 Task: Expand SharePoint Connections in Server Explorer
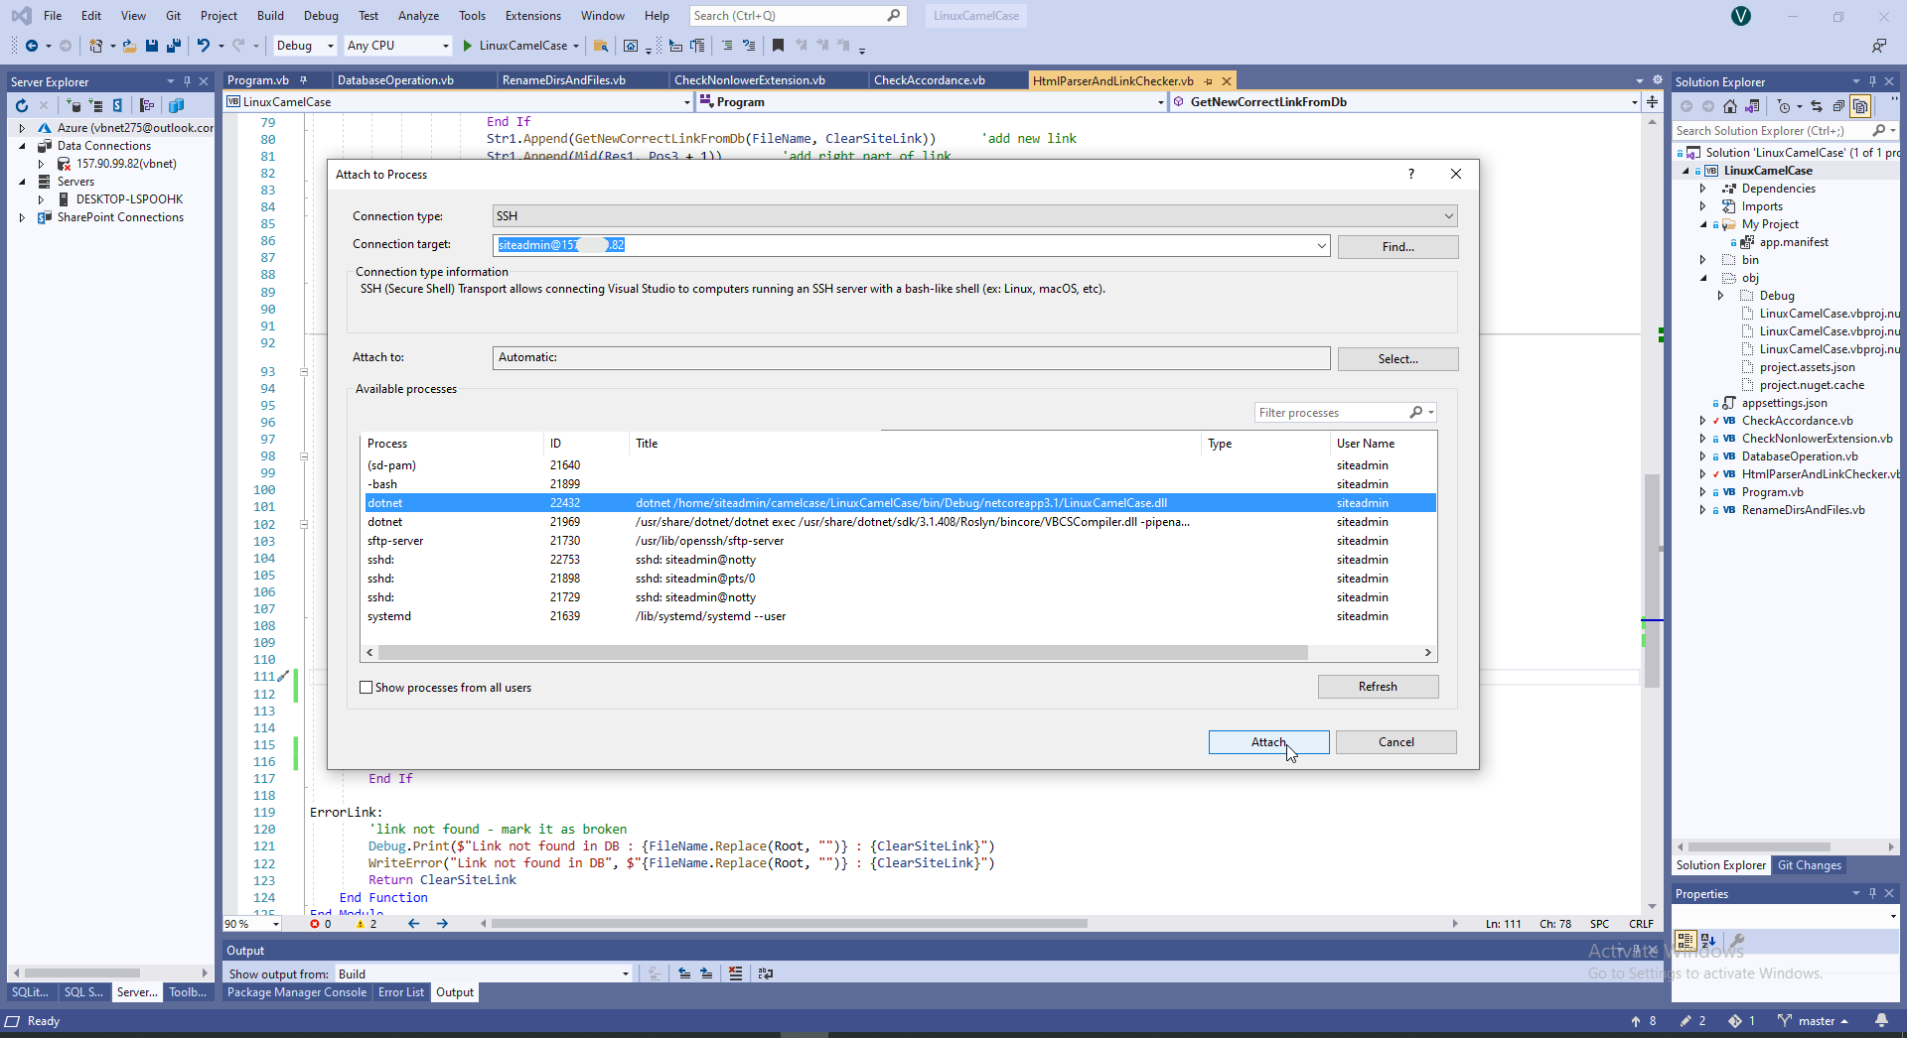(22, 217)
